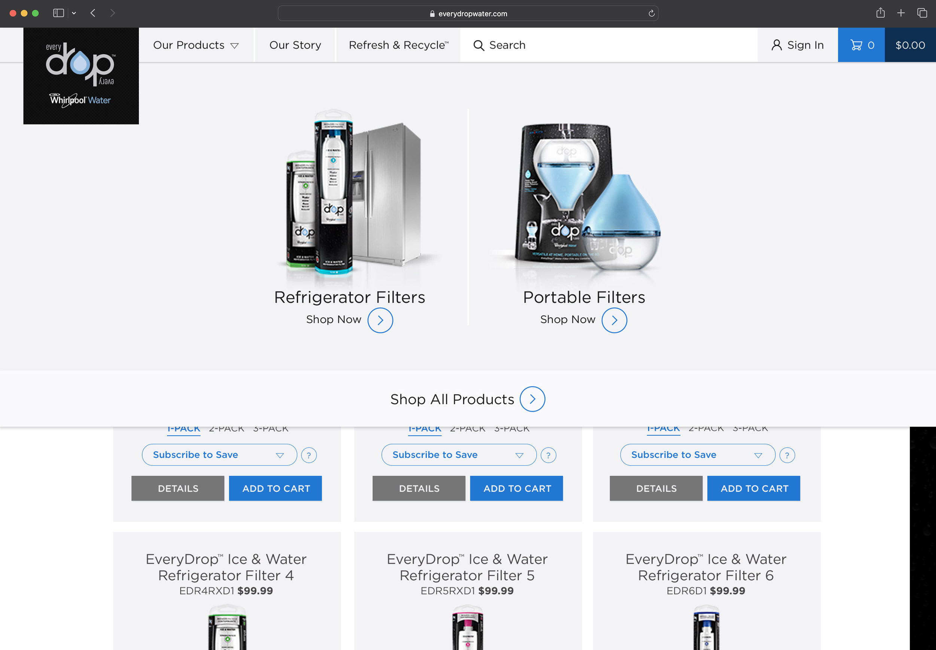Screen dimensions: 936x650
Task: Open the Our Story menu item
Action: (x=295, y=45)
